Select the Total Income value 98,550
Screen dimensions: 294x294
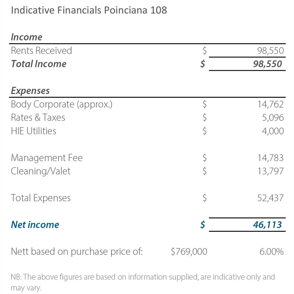point(267,64)
